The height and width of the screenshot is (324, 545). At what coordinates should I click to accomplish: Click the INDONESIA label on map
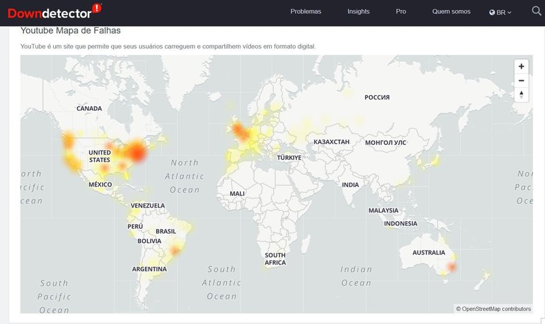tap(401, 224)
